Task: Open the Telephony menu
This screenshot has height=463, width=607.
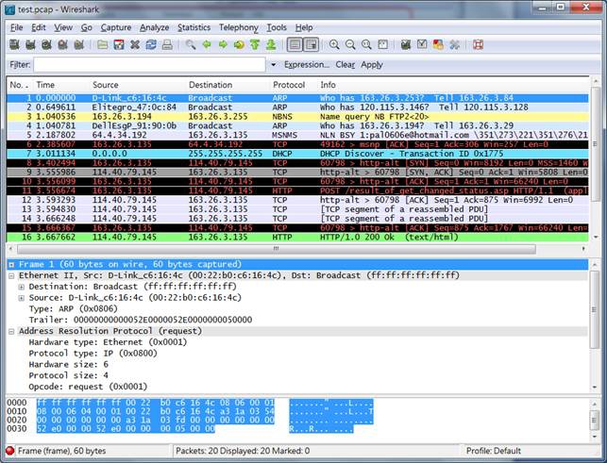Action: tap(239, 28)
